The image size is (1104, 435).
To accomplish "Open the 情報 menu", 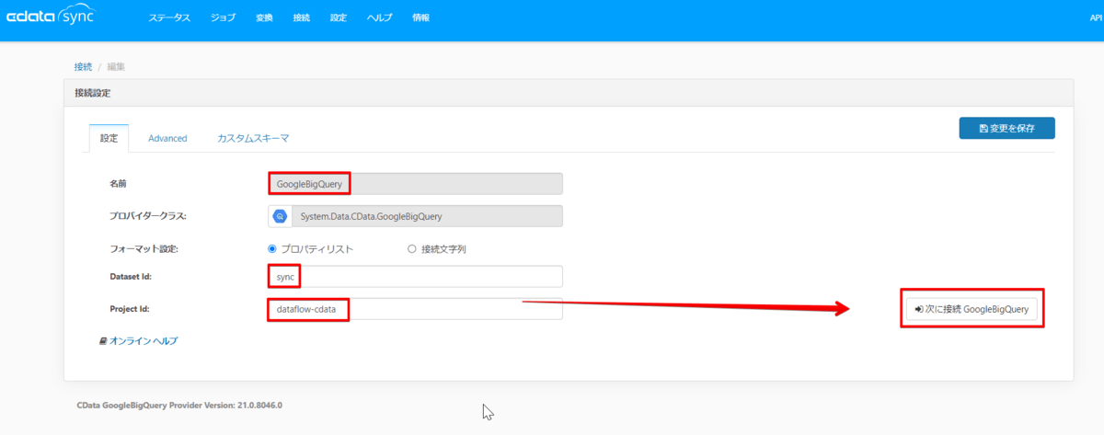I will 421,18.
